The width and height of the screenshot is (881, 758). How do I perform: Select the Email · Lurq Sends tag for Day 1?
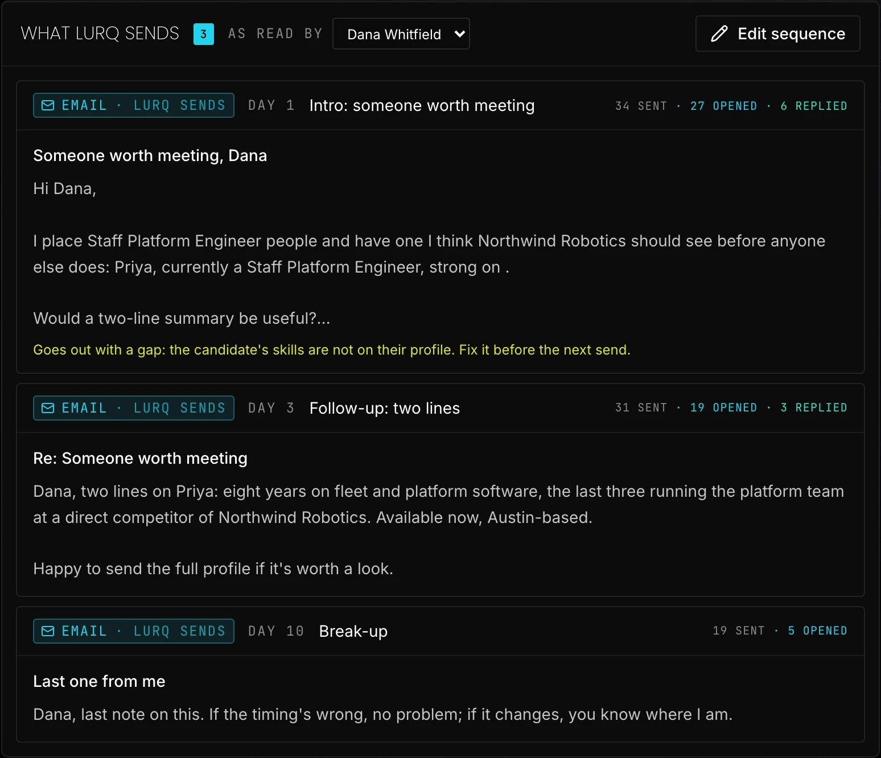pos(134,105)
